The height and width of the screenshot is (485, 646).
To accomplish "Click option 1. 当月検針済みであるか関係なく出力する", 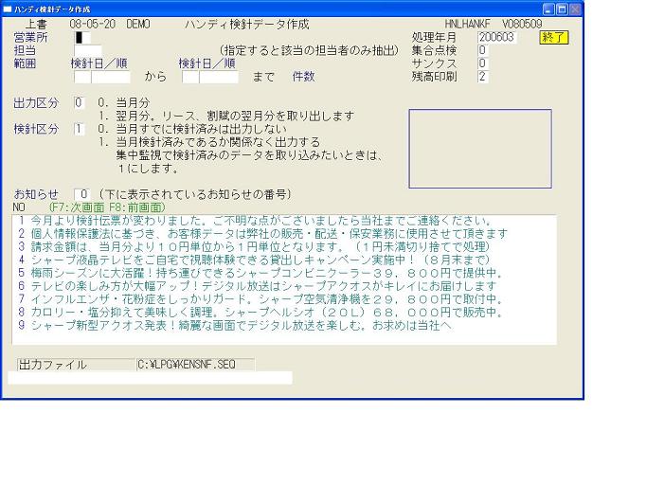I will tap(209, 142).
